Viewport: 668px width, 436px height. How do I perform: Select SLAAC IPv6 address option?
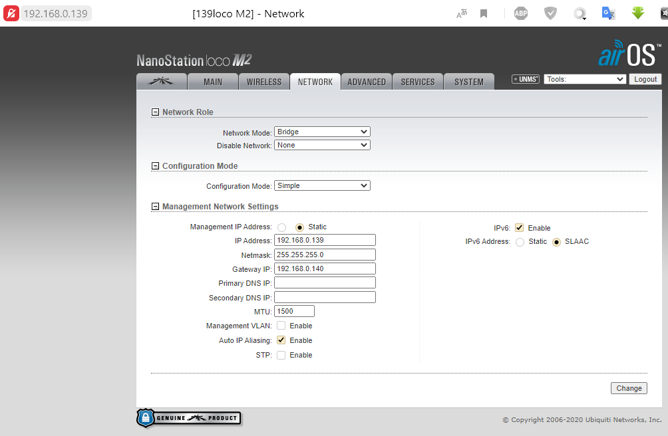[x=556, y=242]
